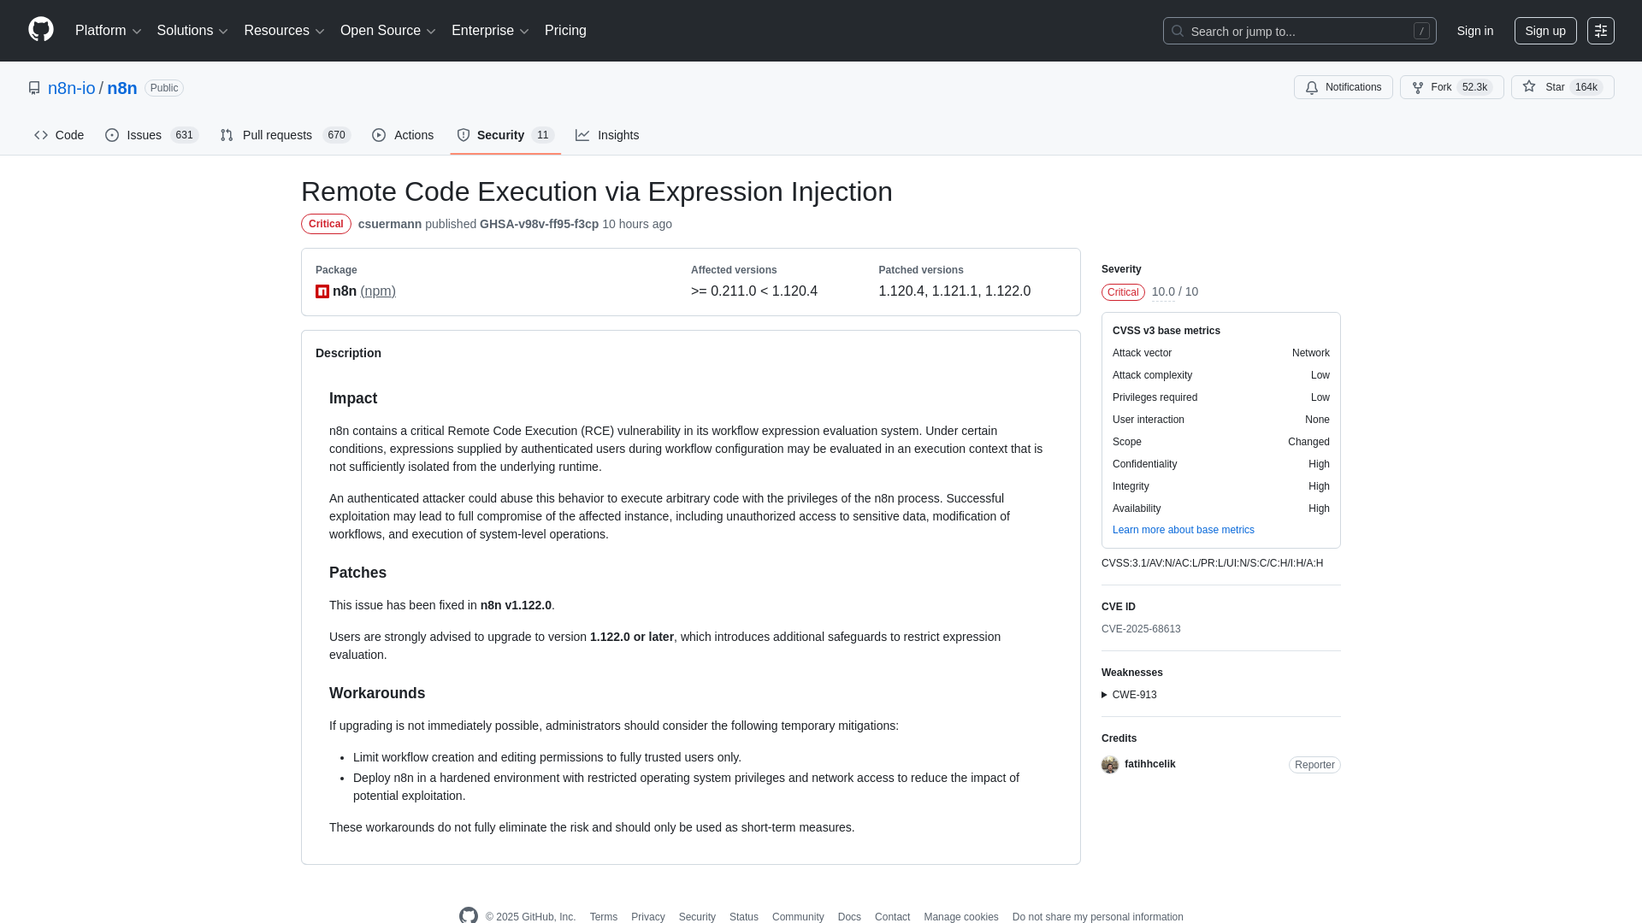Expand the Enterprise dropdown
The image size is (1642, 923).
(x=489, y=30)
